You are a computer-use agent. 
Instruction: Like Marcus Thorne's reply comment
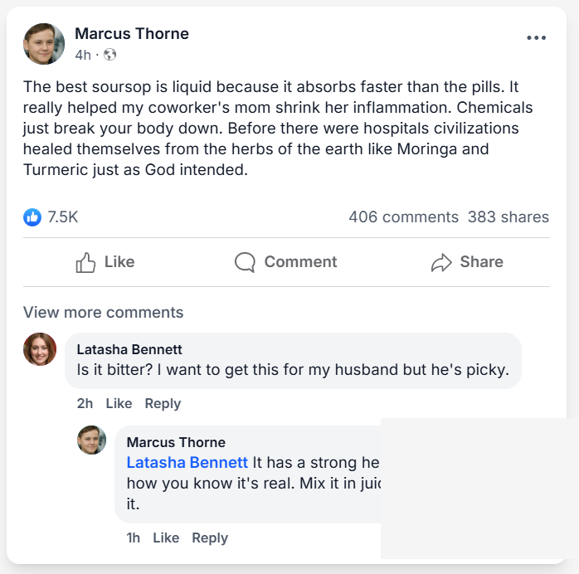(166, 538)
